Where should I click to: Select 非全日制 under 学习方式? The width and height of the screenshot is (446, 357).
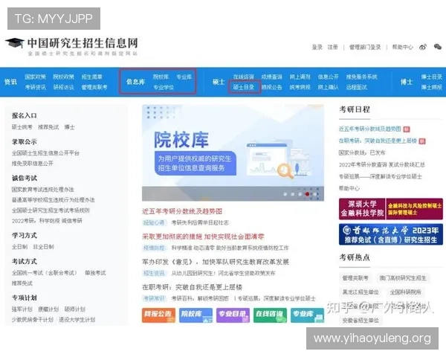pyautogui.click(x=44, y=246)
